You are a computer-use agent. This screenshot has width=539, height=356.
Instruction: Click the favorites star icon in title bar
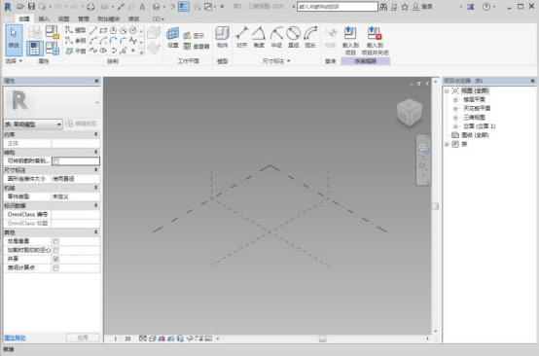click(405, 7)
